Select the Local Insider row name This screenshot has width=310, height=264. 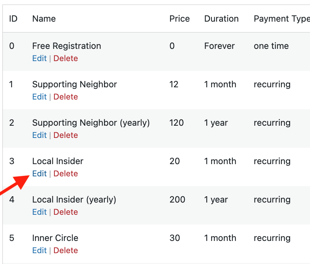[x=58, y=161]
